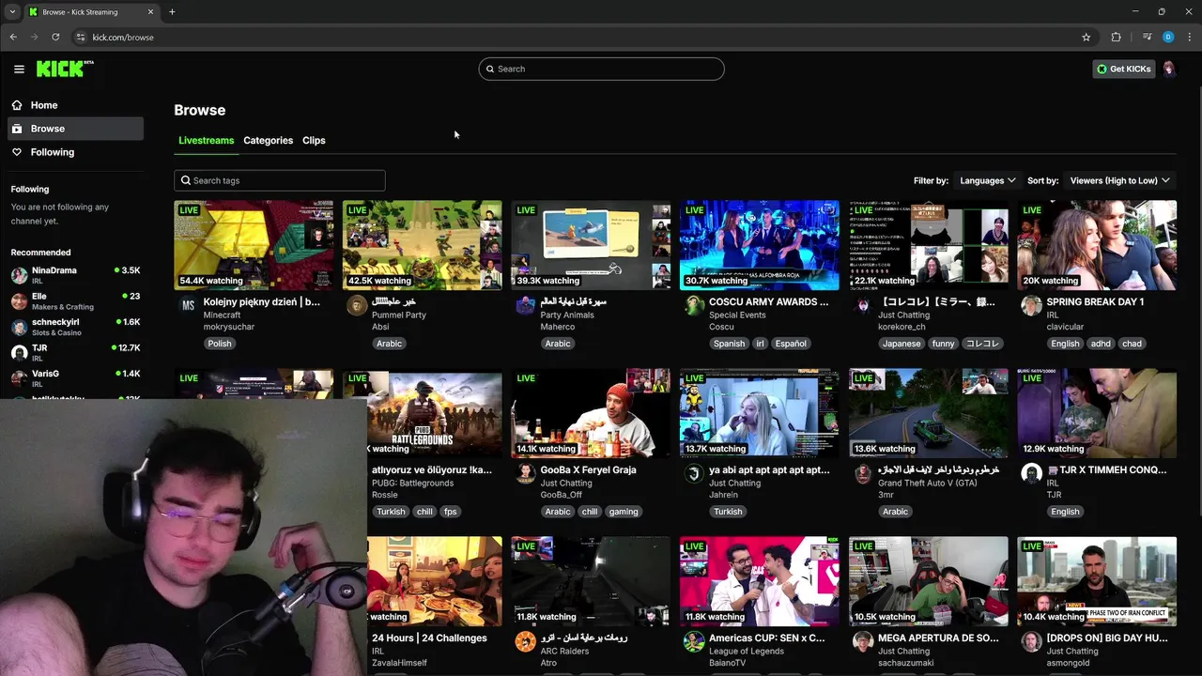Open the NinaDrama recommended channel
This screenshot has width=1202, height=676.
(x=75, y=275)
